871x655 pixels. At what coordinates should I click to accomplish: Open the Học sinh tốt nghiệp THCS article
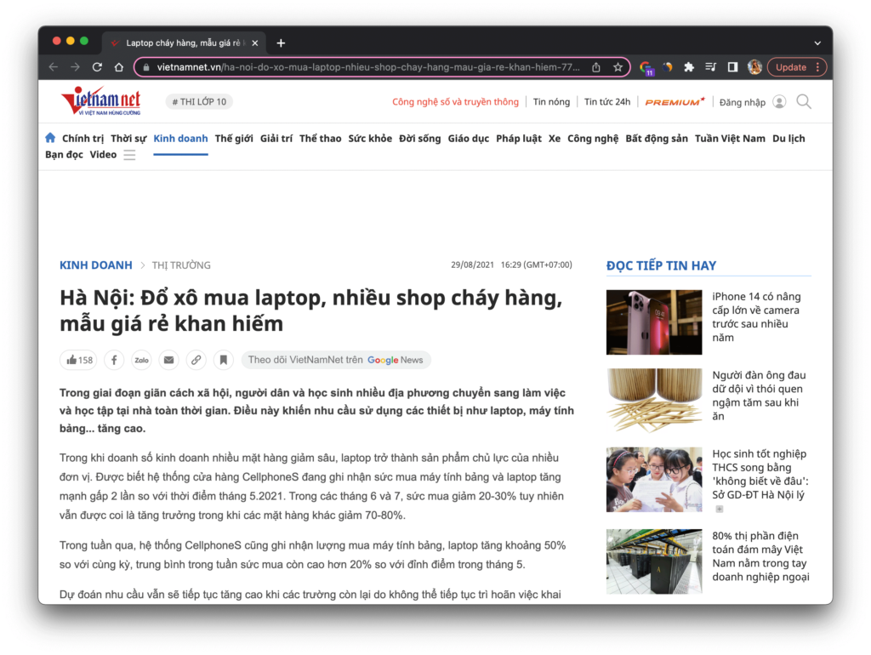coord(760,474)
